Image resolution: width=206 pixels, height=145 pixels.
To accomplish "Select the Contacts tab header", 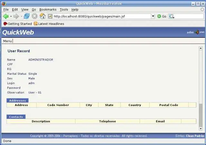I will (16, 117).
